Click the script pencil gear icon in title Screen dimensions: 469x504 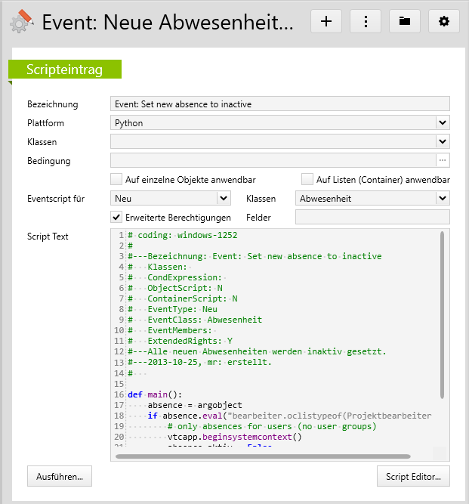(x=20, y=21)
